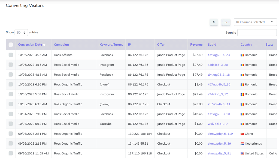Viewport: 279px width, 158px height.
Task: Select checkbox for 09/26/2023 2:51 PM row
Action: [x=11, y=134]
